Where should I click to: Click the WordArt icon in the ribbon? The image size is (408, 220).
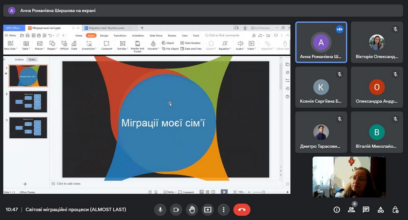[153, 43]
